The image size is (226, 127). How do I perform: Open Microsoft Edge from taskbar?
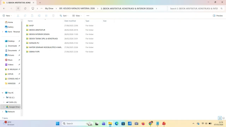pos(117,123)
